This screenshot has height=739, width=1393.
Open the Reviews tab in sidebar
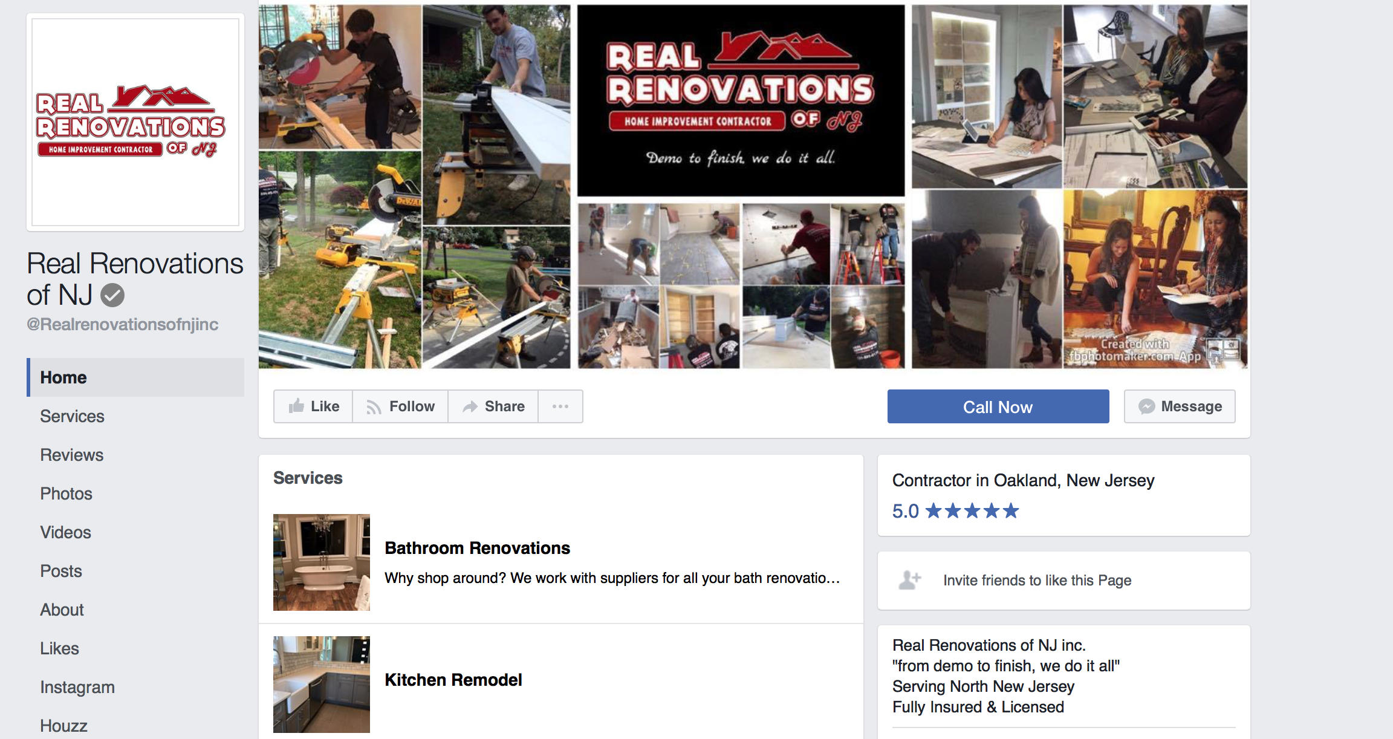point(71,455)
